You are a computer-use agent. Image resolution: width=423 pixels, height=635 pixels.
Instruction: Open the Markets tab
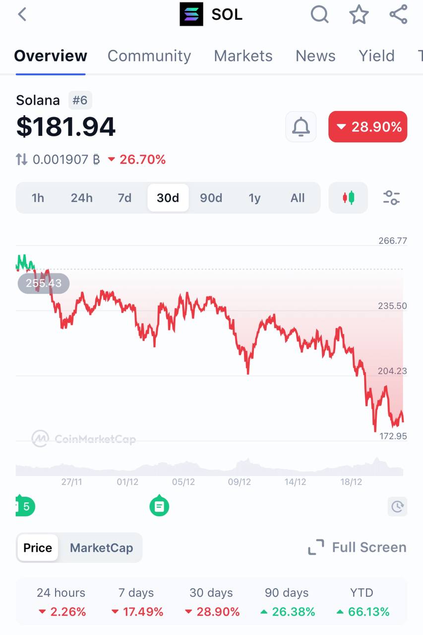[x=243, y=56]
